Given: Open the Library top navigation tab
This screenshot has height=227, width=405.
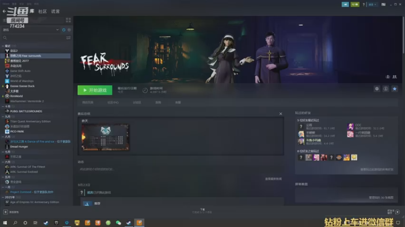Looking at the screenshot, I should pyautogui.click(x=32, y=11).
